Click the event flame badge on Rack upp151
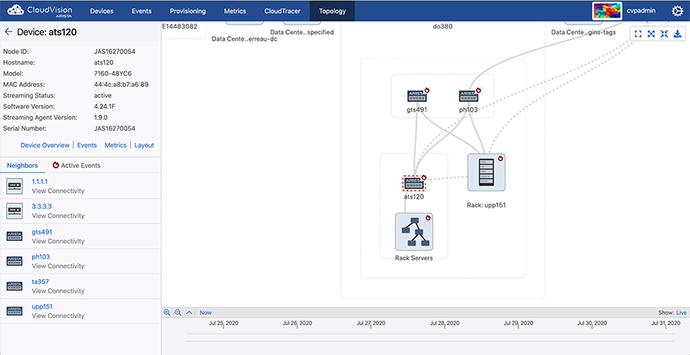Viewport: 690px width, 355px height. click(x=501, y=159)
